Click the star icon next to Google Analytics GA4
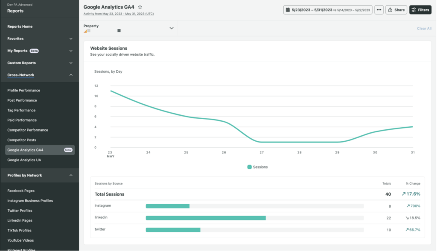The width and height of the screenshot is (437, 251). pos(140,7)
